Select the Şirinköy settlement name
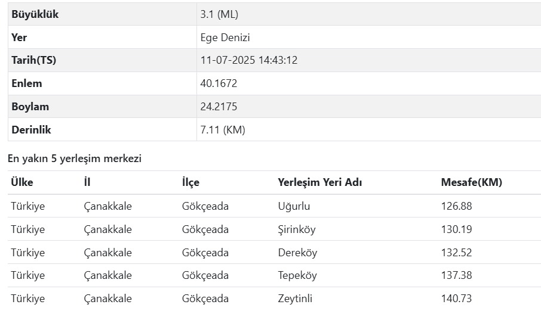Screen dimensions: 541x320 [297, 229]
